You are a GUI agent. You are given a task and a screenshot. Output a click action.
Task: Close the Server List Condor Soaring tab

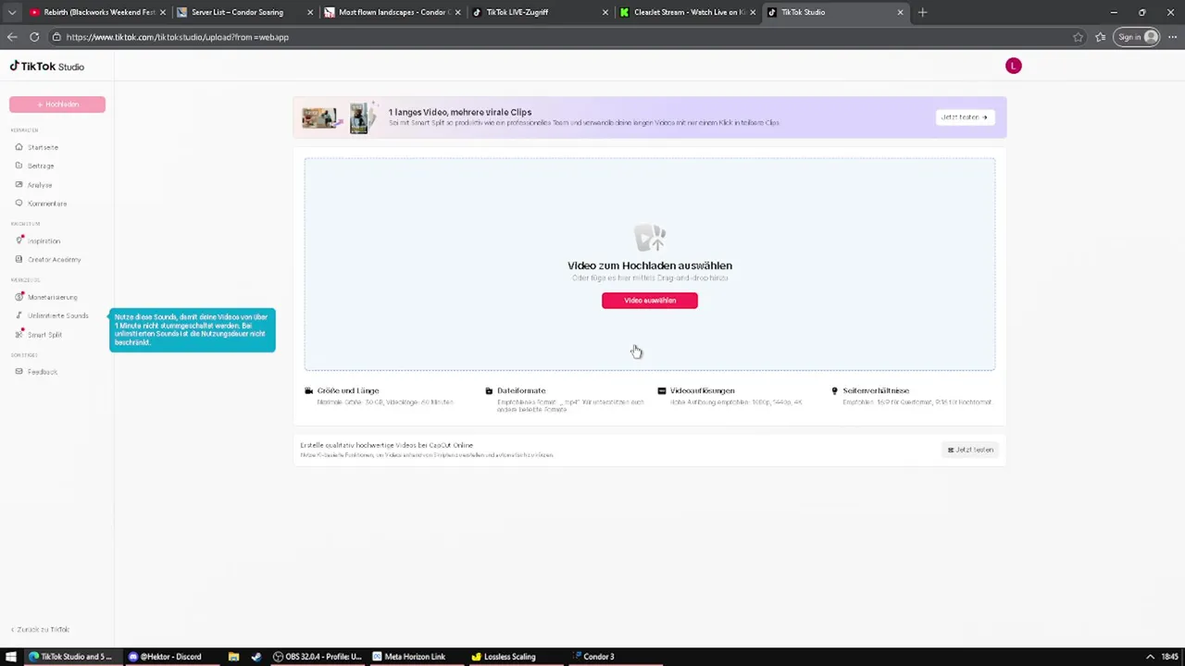pos(310,12)
